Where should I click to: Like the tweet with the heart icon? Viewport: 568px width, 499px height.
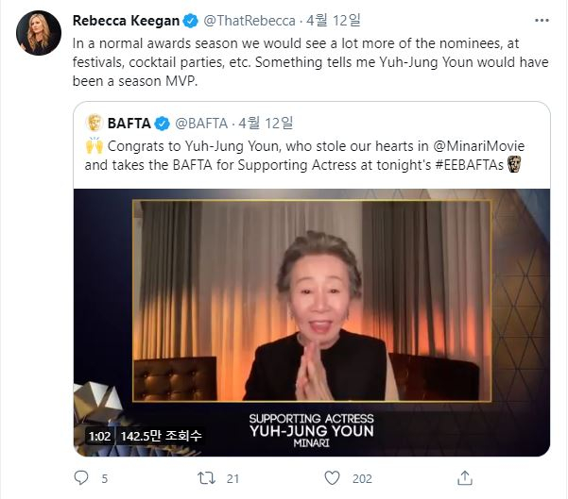pyautogui.click(x=331, y=478)
